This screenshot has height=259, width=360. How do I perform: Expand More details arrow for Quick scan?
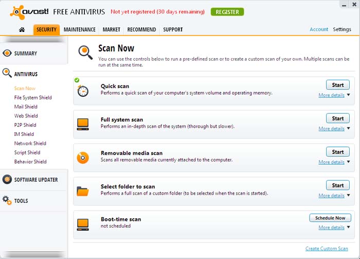(x=349, y=95)
